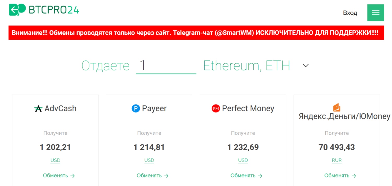Click the red Perfect Money PM icon
392x186 pixels.
coord(216,108)
